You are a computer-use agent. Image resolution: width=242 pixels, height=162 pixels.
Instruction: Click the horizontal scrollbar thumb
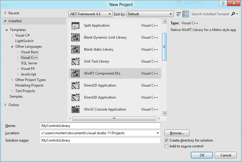coord(114,118)
